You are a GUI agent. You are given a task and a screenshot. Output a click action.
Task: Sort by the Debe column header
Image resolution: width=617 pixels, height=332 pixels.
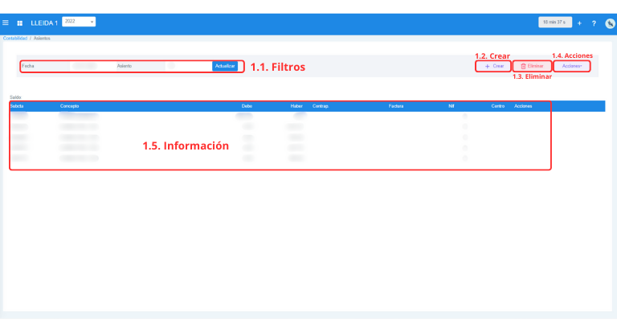pos(247,106)
